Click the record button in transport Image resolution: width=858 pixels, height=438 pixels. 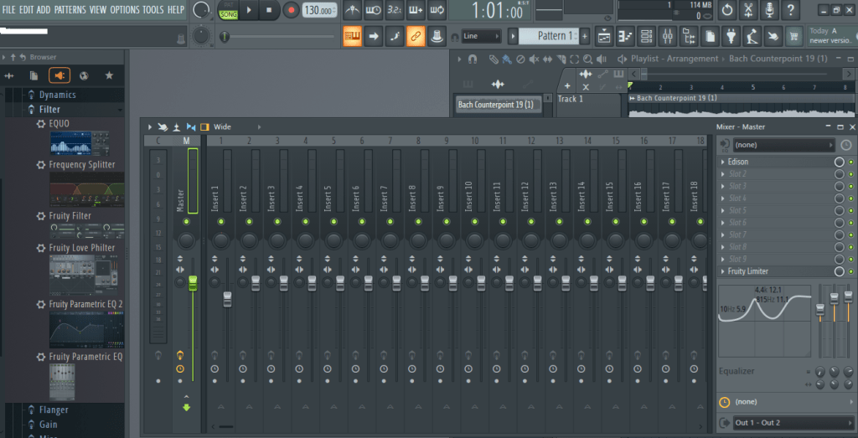292,10
